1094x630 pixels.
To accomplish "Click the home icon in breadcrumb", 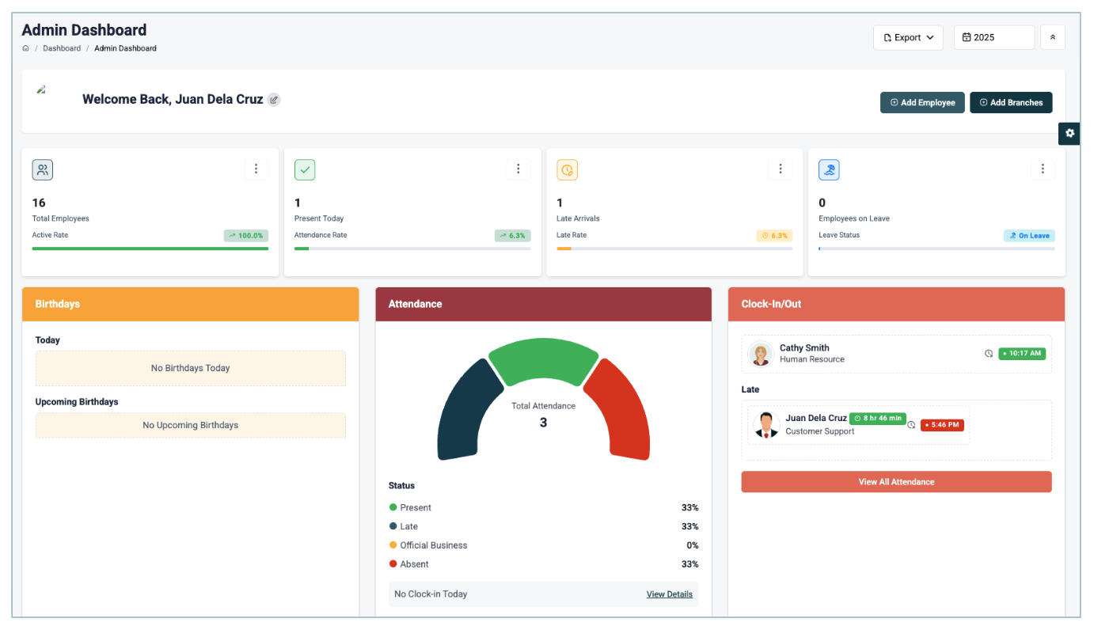I will (x=25, y=48).
